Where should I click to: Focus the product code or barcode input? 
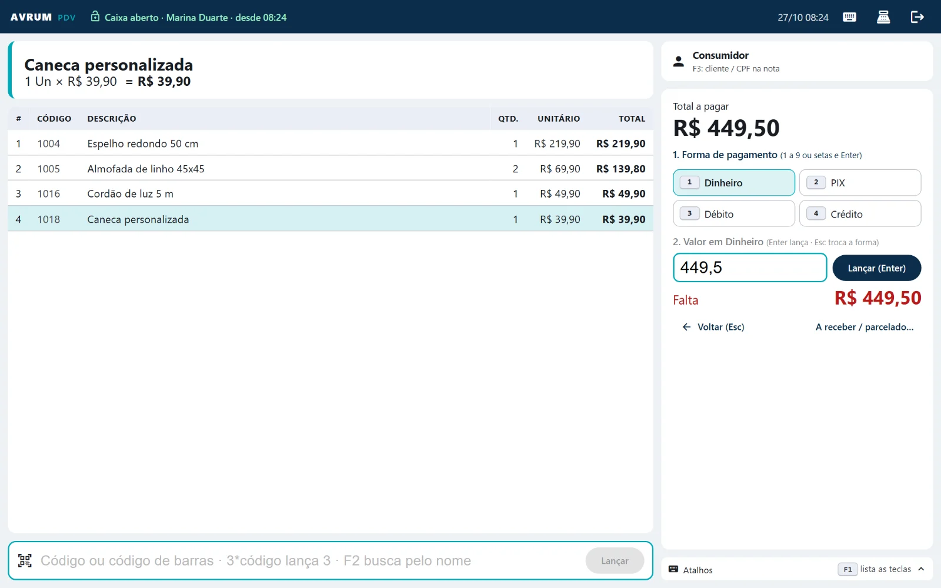point(309,560)
